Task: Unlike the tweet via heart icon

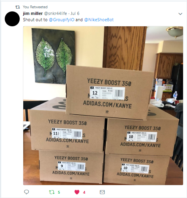Action: pyautogui.click(x=77, y=192)
